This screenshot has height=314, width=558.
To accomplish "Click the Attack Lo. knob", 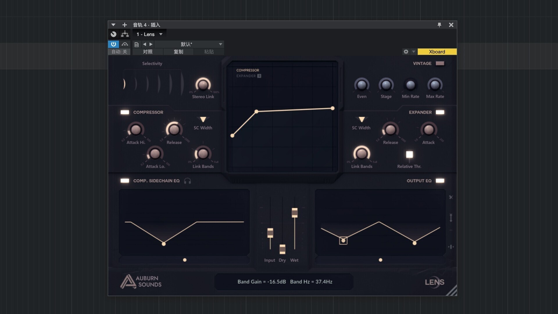I will (155, 154).
